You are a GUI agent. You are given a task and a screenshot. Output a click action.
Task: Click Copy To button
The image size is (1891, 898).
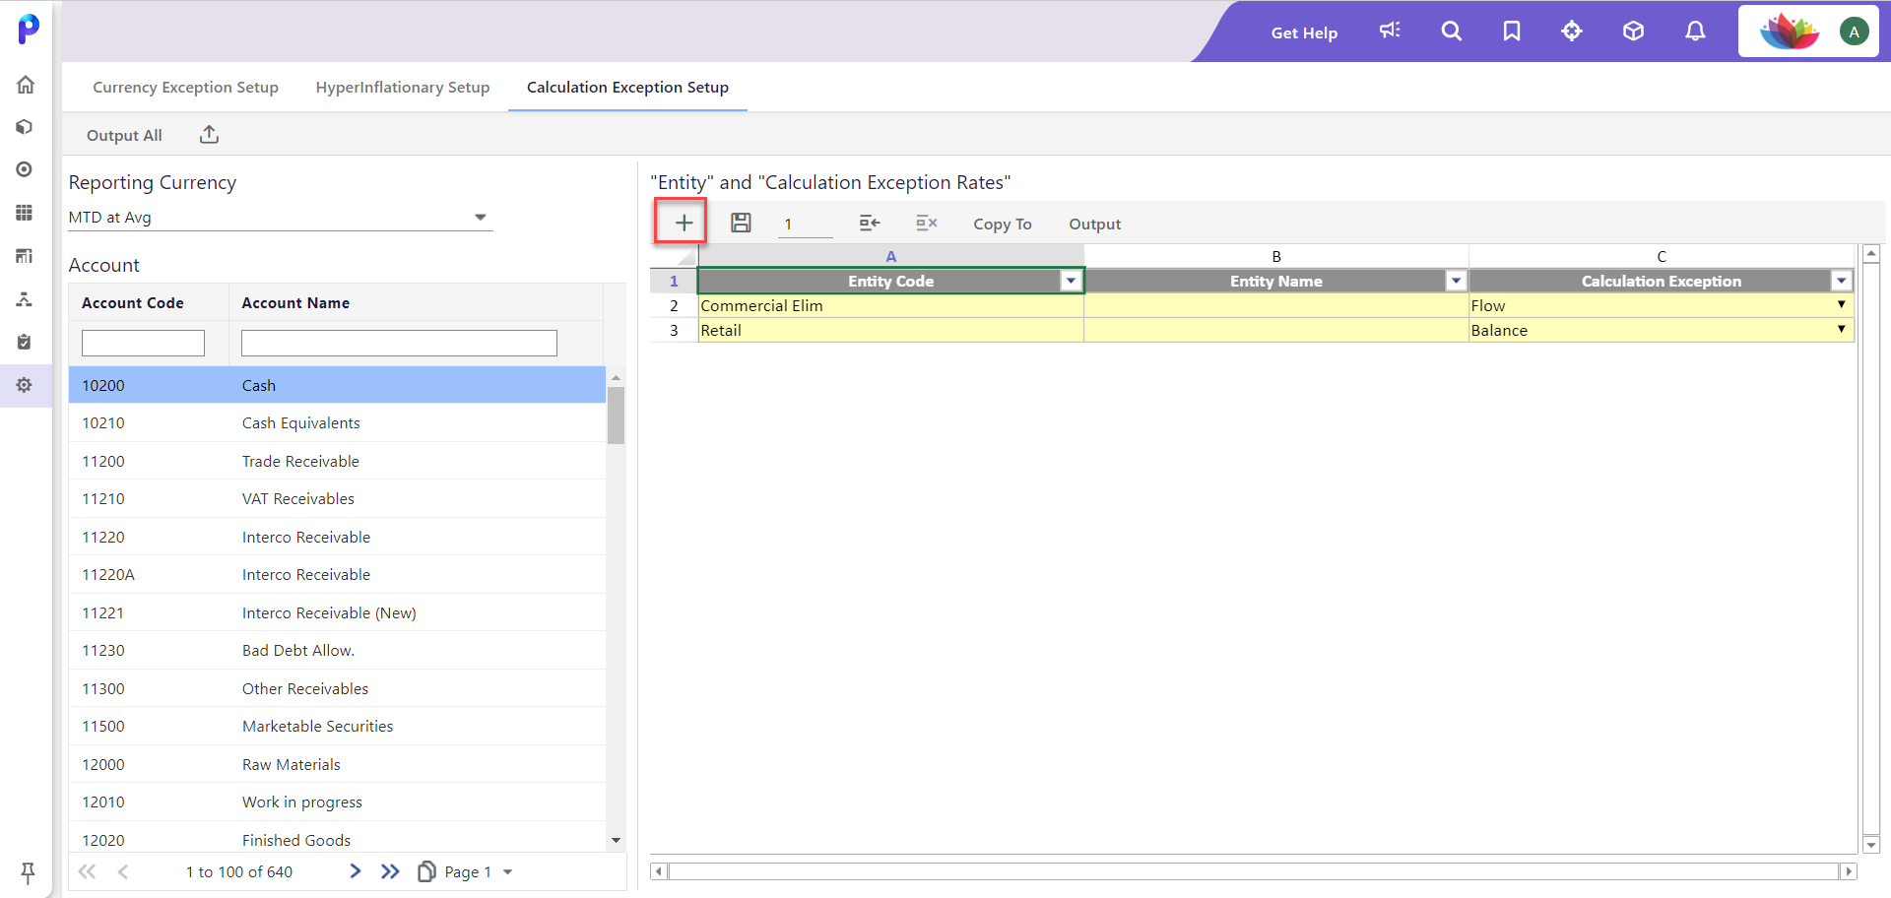click(1003, 224)
